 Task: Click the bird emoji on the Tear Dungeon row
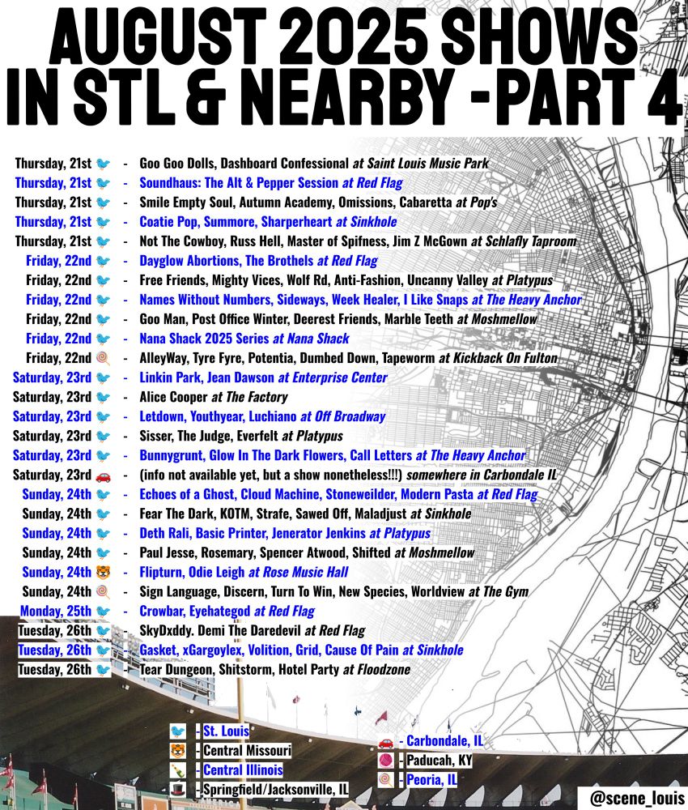104,670
